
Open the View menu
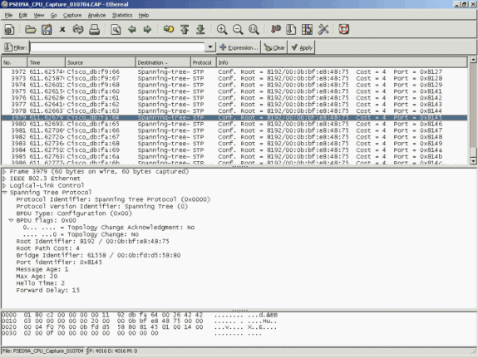pyautogui.click(x=39, y=15)
